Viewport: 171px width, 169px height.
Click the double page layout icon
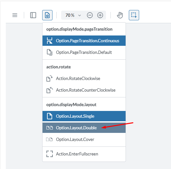[50, 128]
